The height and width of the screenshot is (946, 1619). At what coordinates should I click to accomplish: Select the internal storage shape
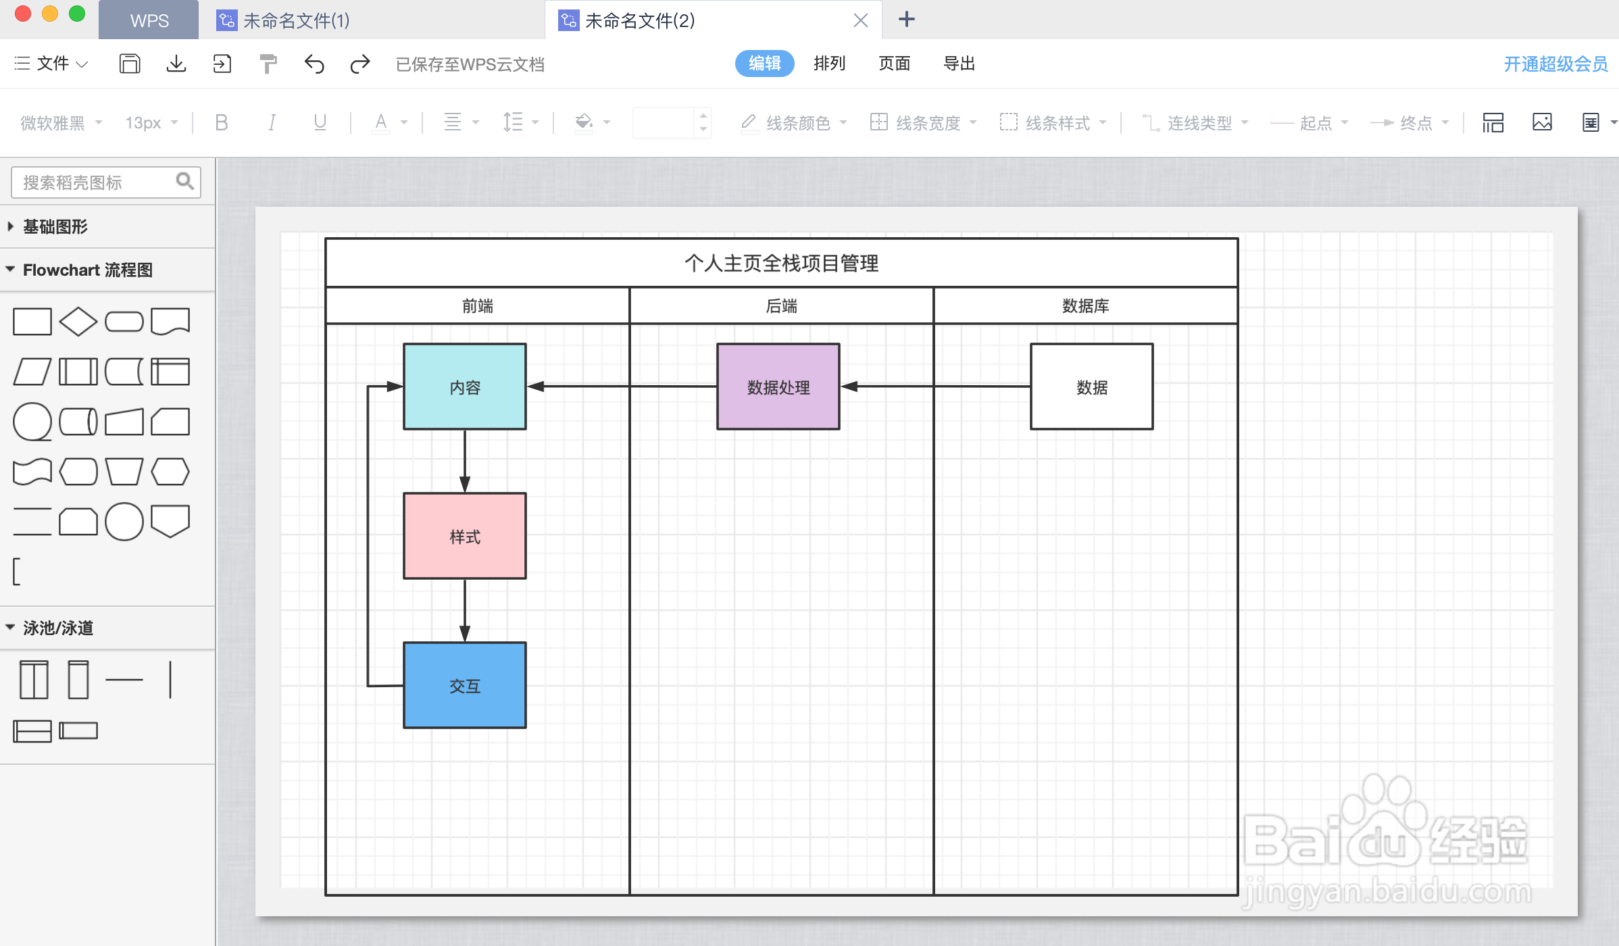[170, 372]
